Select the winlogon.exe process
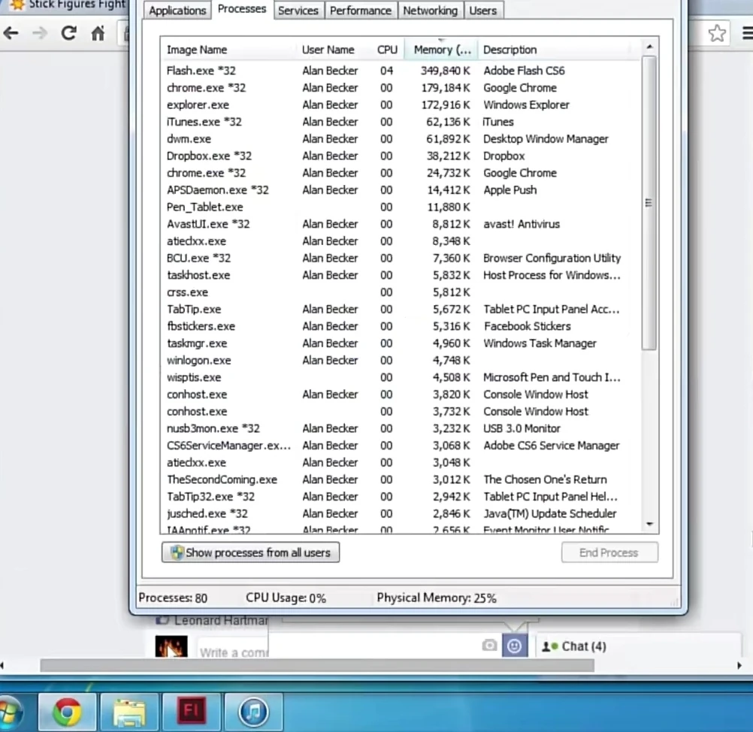 [x=401, y=361]
